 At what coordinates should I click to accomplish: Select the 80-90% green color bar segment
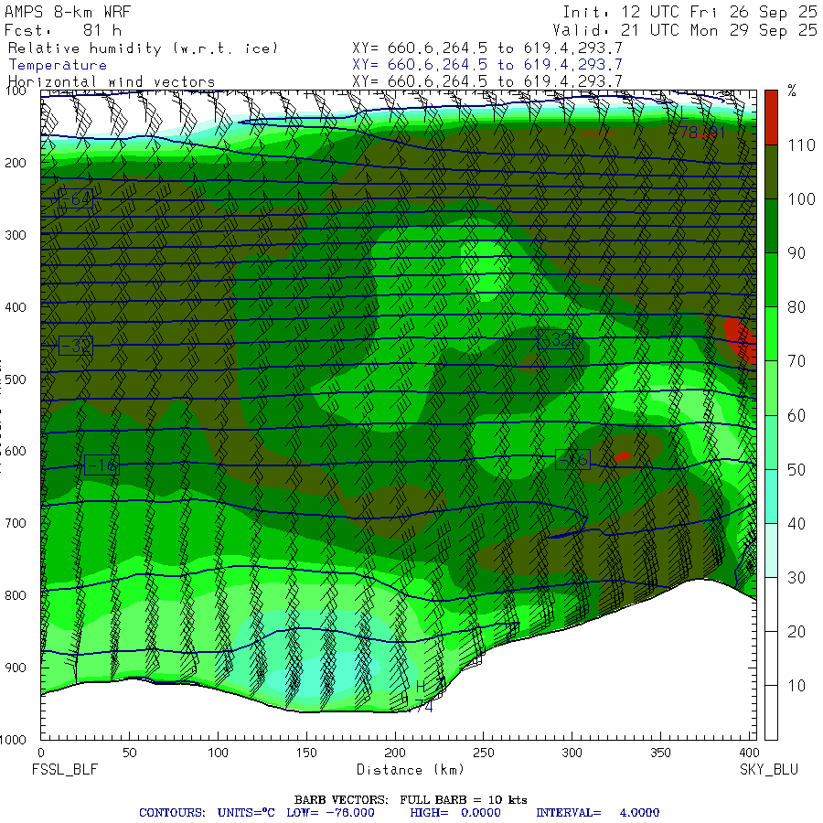[771, 280]
